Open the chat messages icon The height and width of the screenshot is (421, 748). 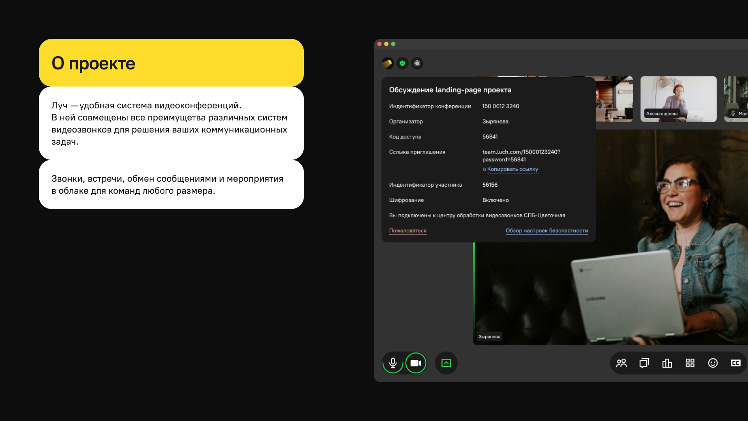(x=644, y=363)
